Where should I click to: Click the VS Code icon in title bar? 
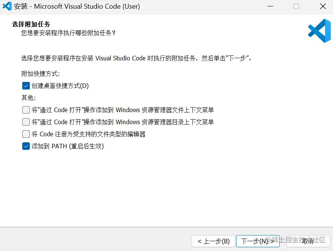(x=7, y=6)
